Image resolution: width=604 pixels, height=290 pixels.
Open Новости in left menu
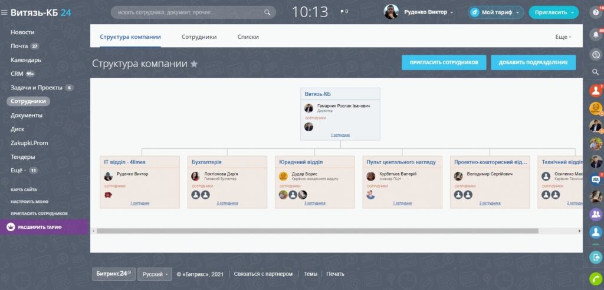22,32
